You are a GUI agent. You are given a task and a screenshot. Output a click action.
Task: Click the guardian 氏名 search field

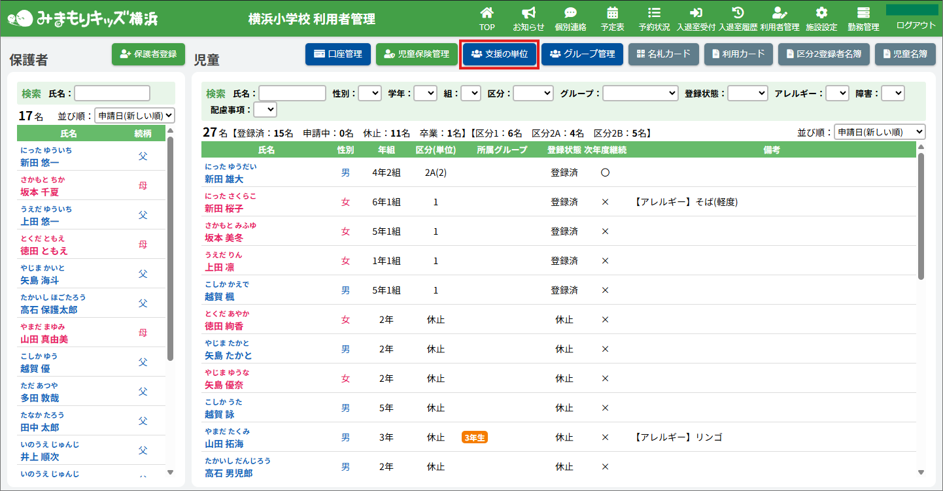pyautogui.click(x=112, y=93)
